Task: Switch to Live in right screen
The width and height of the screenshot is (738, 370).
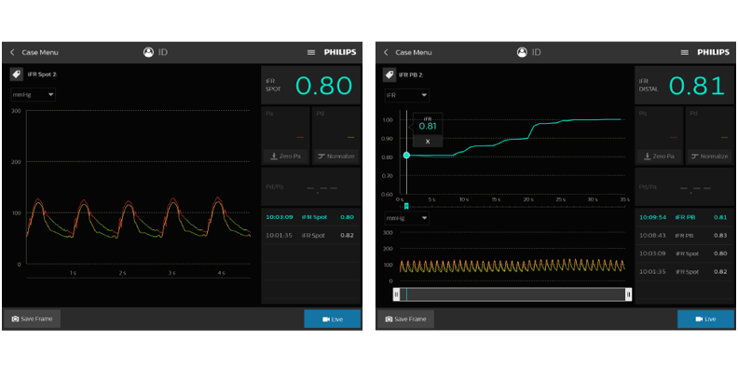Action: click(x=705, y=319)
